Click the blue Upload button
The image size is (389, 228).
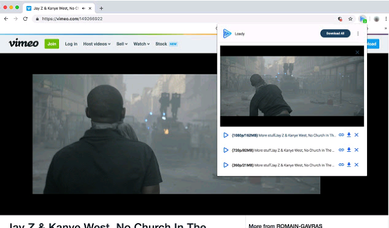click(373, 44)
